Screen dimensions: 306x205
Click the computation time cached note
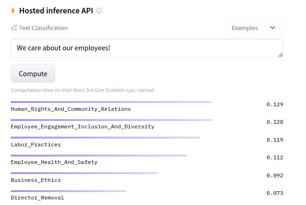[82, 90]
